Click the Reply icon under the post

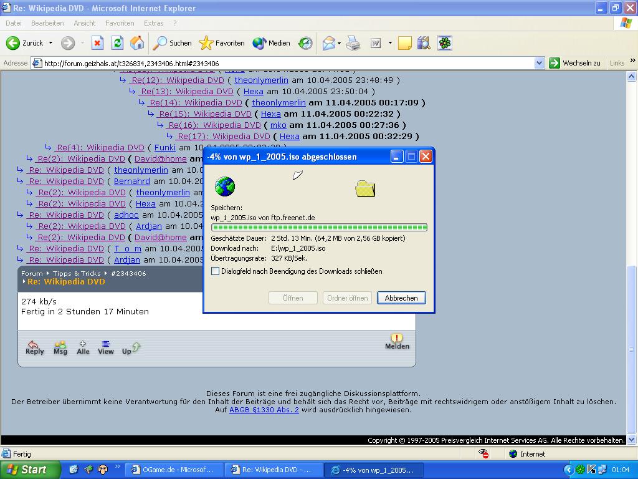[35, 347]
